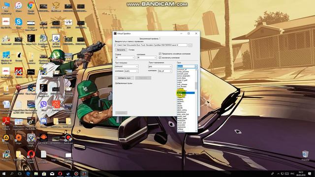The image size is (315, 177).
Task: Toggle the 'исключить компании' checkbox
Action: point(160,58)
